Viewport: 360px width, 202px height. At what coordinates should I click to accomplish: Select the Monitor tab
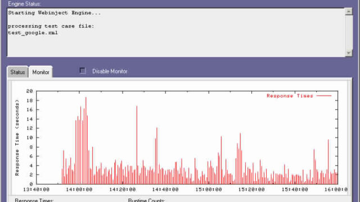pyautogui.click(x=40, y=72)
